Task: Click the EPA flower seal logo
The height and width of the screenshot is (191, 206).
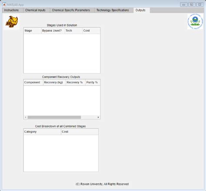Action: tap(195, 22)
